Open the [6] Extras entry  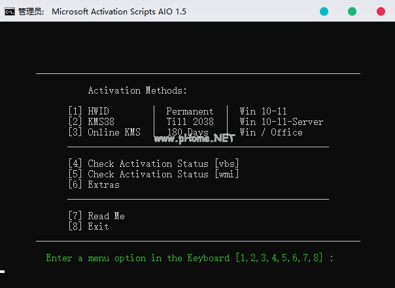pyautogui.click(x=94, y=185)
